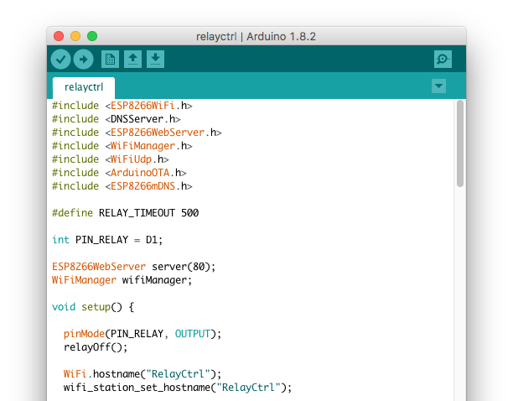Click the editor's vertical scrollbar thumb
The image size is (513, 401).
(460, 143)
